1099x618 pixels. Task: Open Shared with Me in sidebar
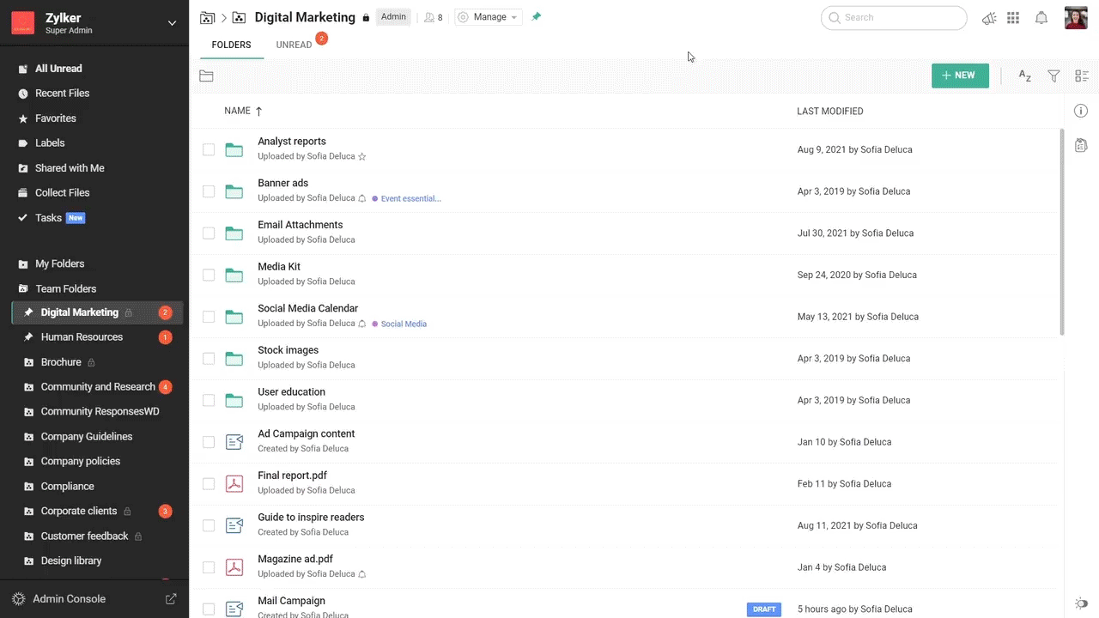point(70,168)
